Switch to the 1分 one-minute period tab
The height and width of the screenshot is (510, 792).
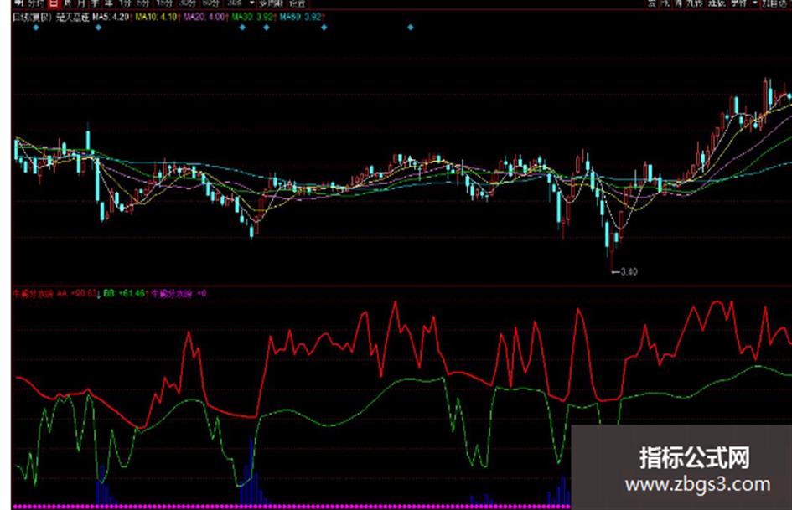[x=125, y=3]
